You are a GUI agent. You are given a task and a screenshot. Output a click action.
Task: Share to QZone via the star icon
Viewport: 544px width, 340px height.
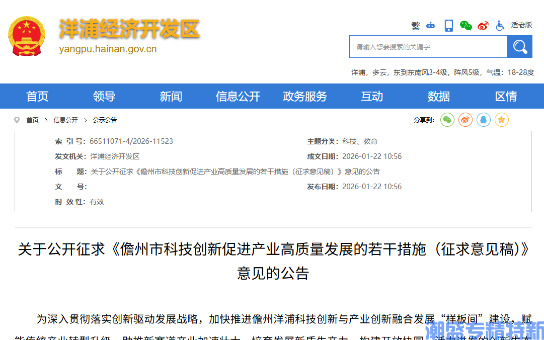coord(501,120)
